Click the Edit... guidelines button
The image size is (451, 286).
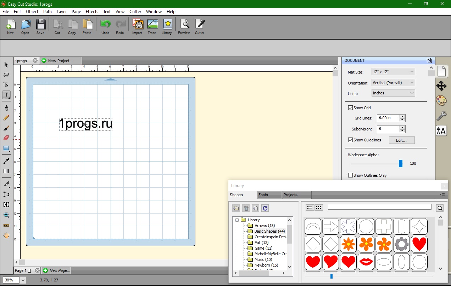(x=402, y=140)
